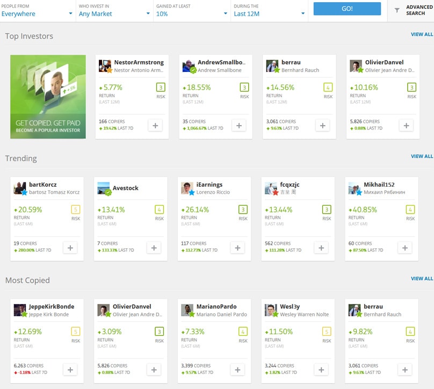Open berrau name in Top Investors

291,62
